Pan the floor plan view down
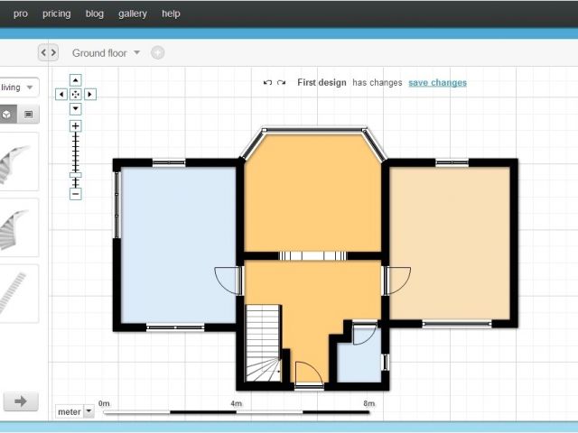Viewport: 578px width, 433px height. coord(76,108)
